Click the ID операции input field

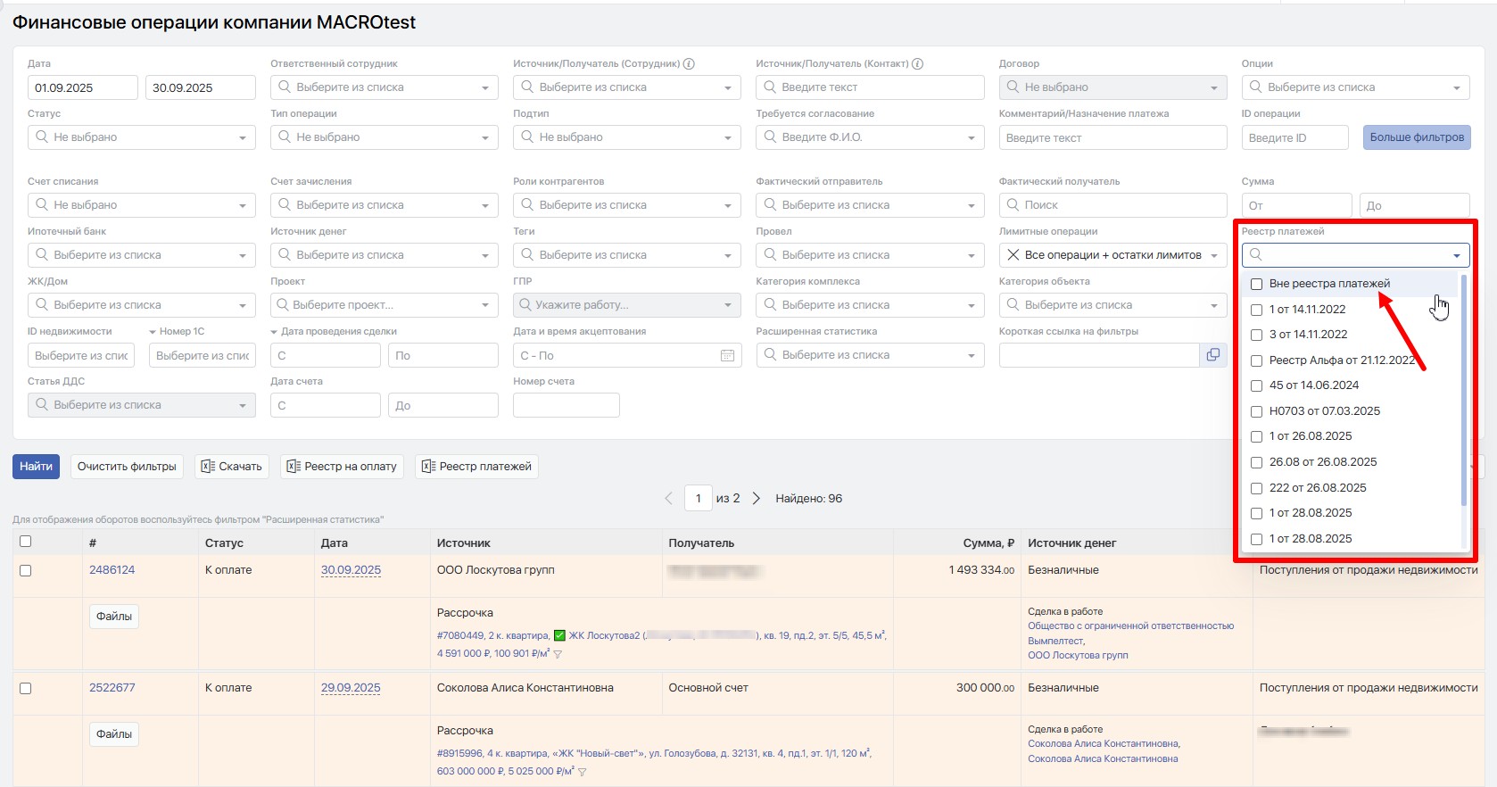[1294, 137]
